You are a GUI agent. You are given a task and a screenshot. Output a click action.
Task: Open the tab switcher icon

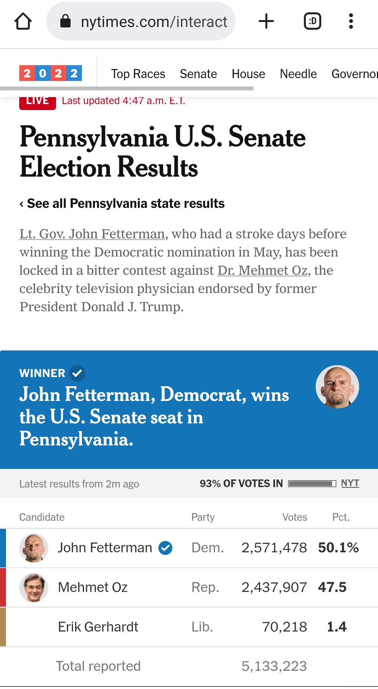(x=312, y=21)
